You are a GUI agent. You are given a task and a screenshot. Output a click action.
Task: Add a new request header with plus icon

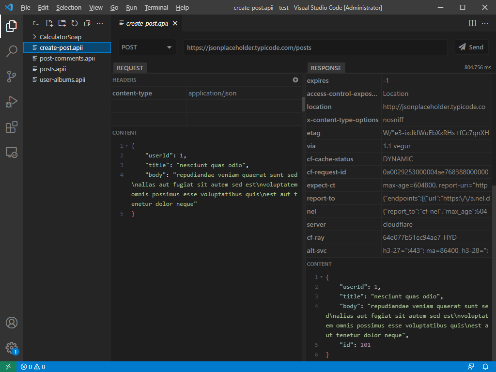coord(295,80)
